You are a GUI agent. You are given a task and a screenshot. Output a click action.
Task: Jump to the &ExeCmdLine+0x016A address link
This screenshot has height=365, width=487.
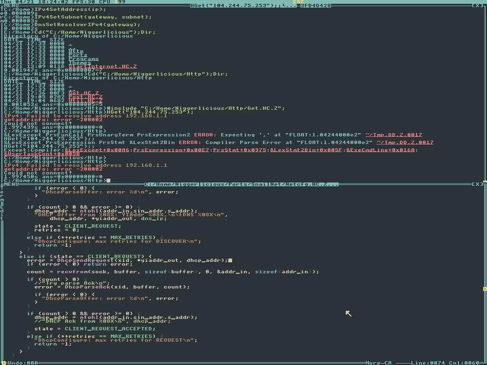click(x=380, y=150)
